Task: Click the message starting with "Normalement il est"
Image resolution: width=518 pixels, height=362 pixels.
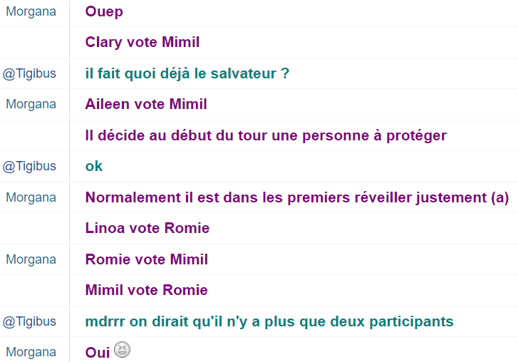Action: 296,197
